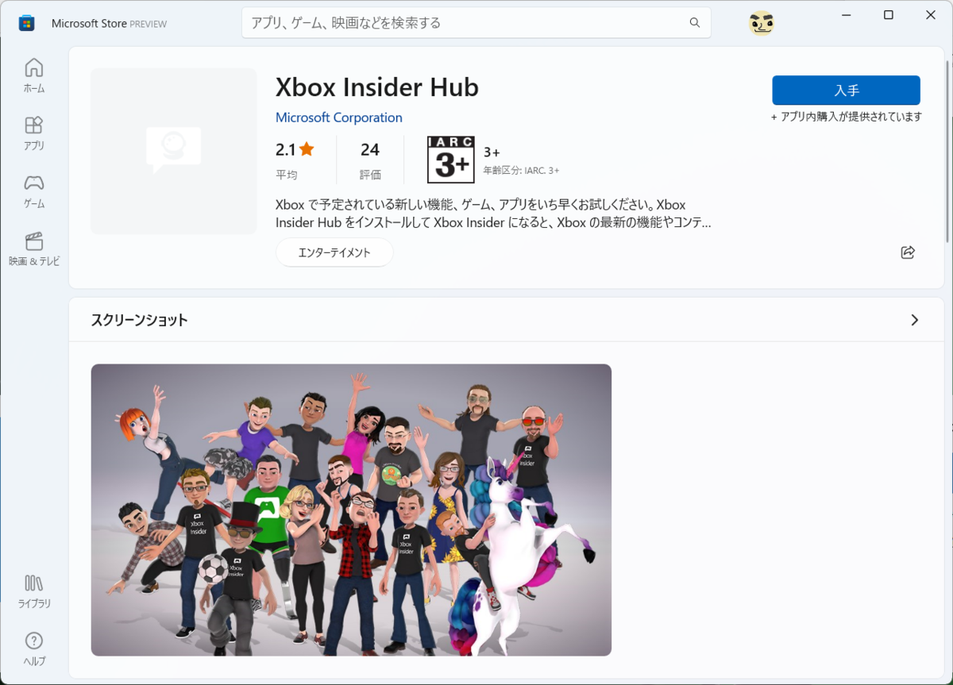Click the search magnifier icon

695,23
